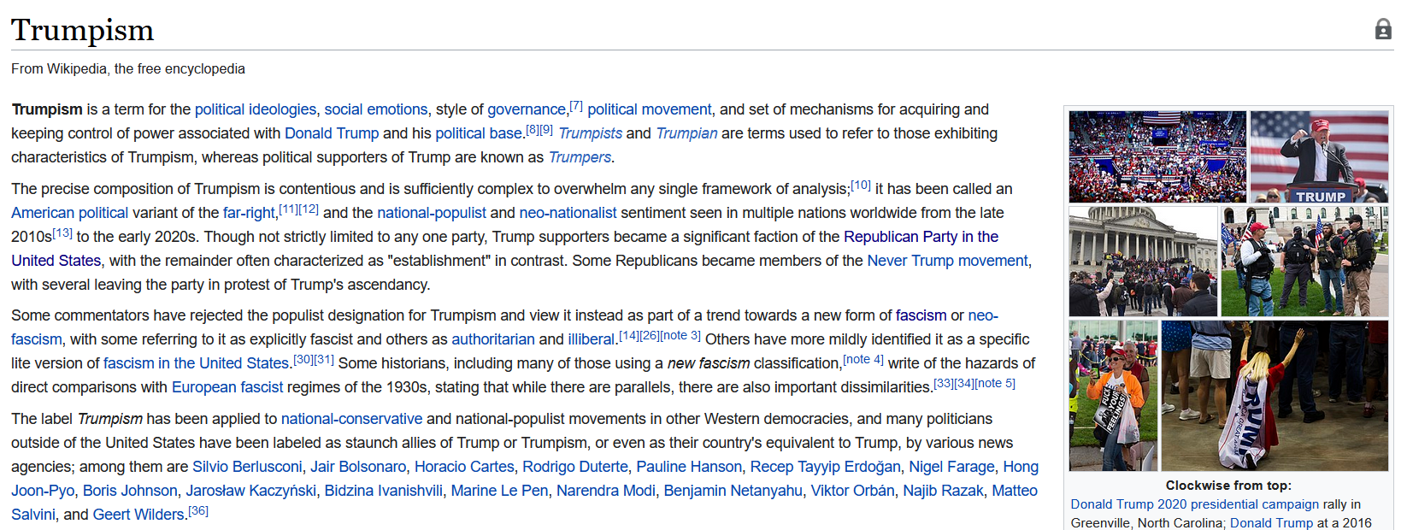Image resolution: width=1407 pixels, height=530 pixels.
Task: Select the Trumpism page heading
Action: (83, 30)
